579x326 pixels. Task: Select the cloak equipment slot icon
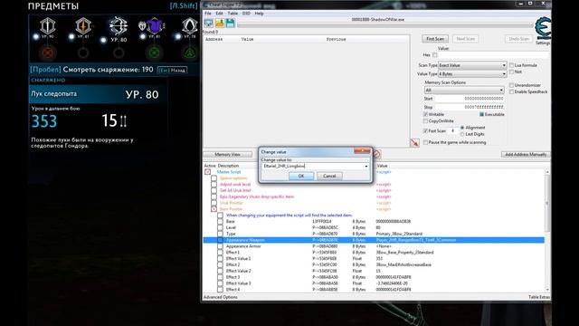pyautogui.click(x=190, y=26)
